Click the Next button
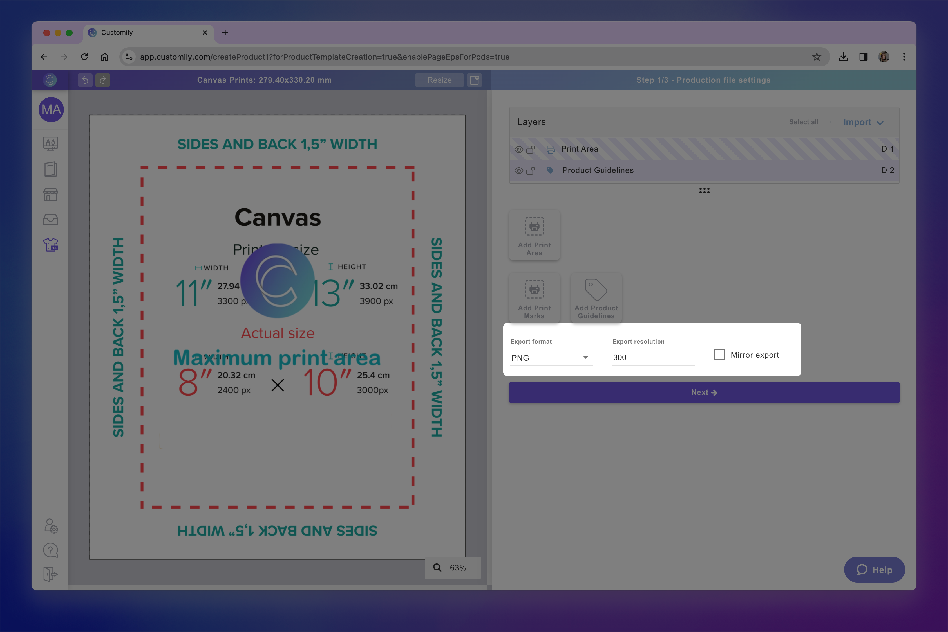The height and width of the screenshot is (632, 948). [704, 392]
